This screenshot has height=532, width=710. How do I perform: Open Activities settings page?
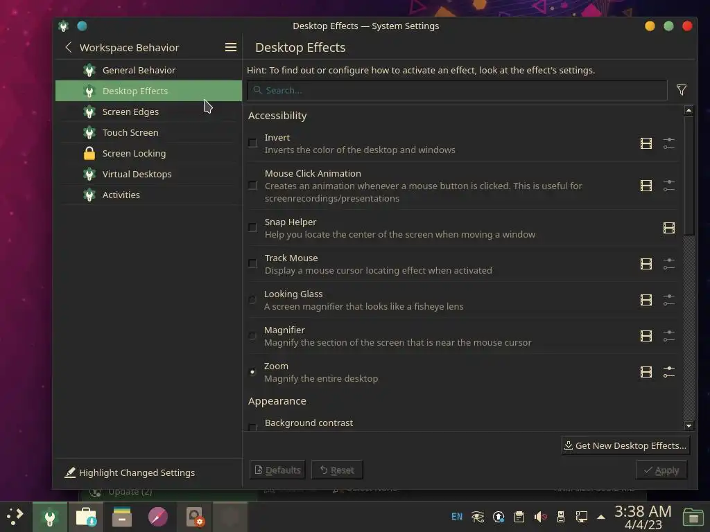click(x=148, y=195)
